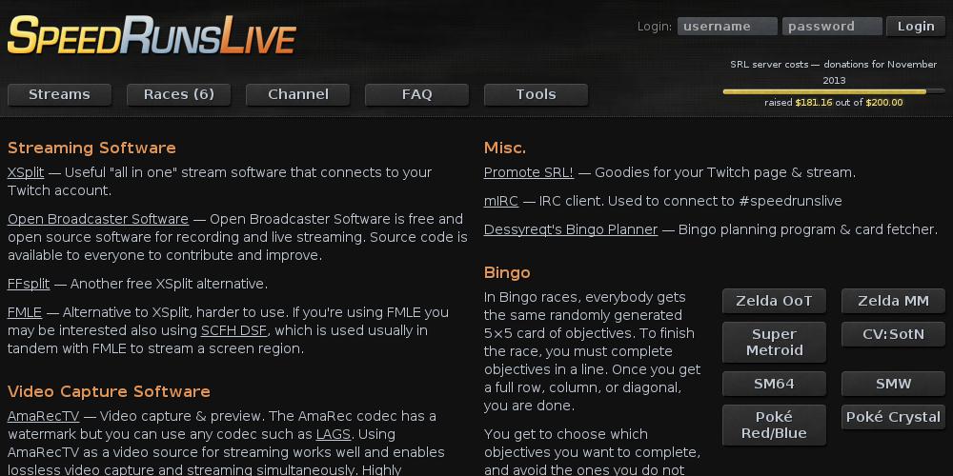The height and width of the screenshot is (476, 953).
Task: Open the AmaRecTV link
Action: (43, 417)
